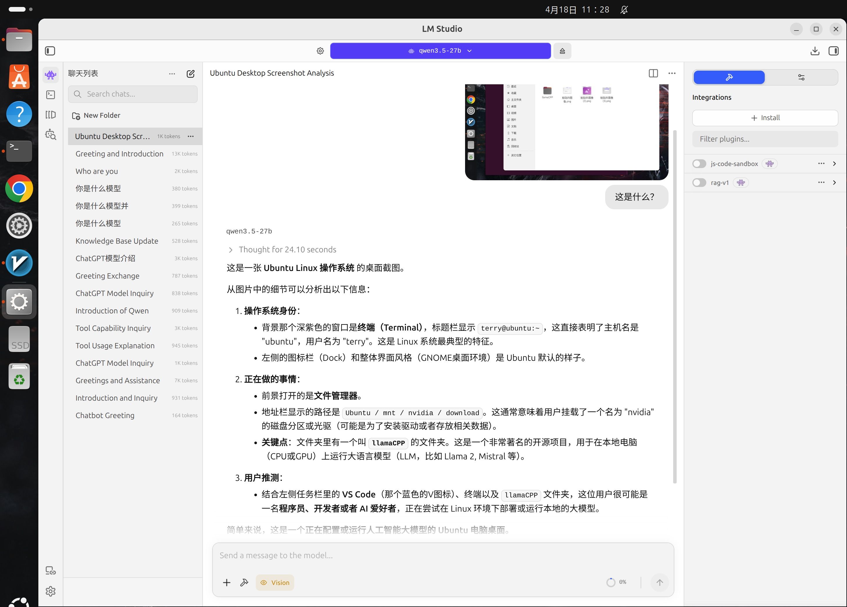Split the chat view

click(x=653, y=73)
